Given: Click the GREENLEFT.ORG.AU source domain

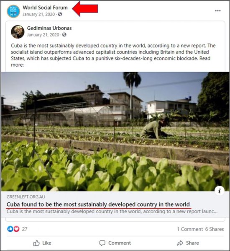Looking at the screenshot, I should tap(26, 197).
